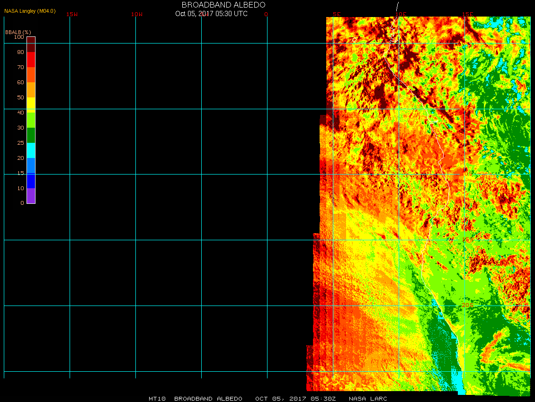Click the MT10 label in footer
This screenshot has width=535, height=402.
(x=157, y=399)
